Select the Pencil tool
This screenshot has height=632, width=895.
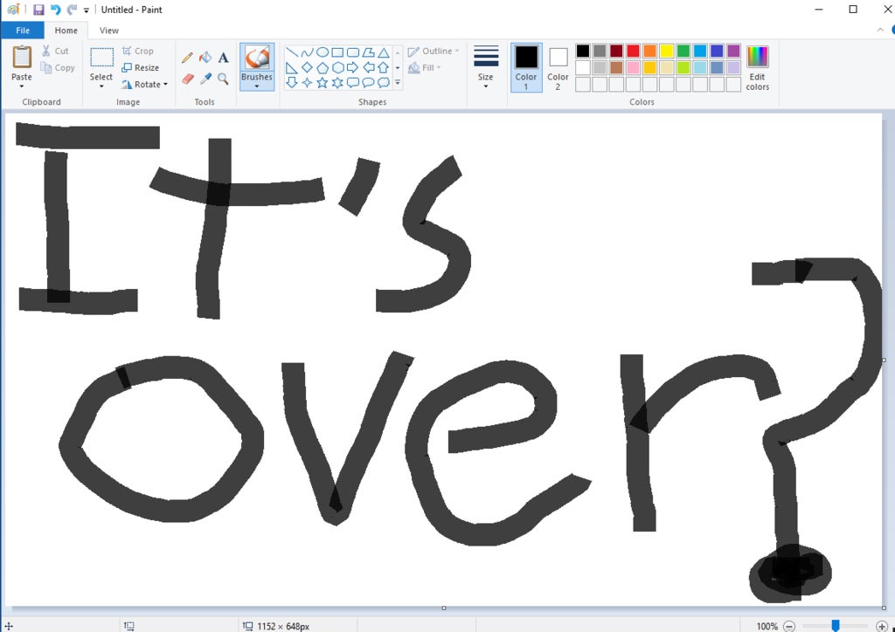tap(187, 58)
